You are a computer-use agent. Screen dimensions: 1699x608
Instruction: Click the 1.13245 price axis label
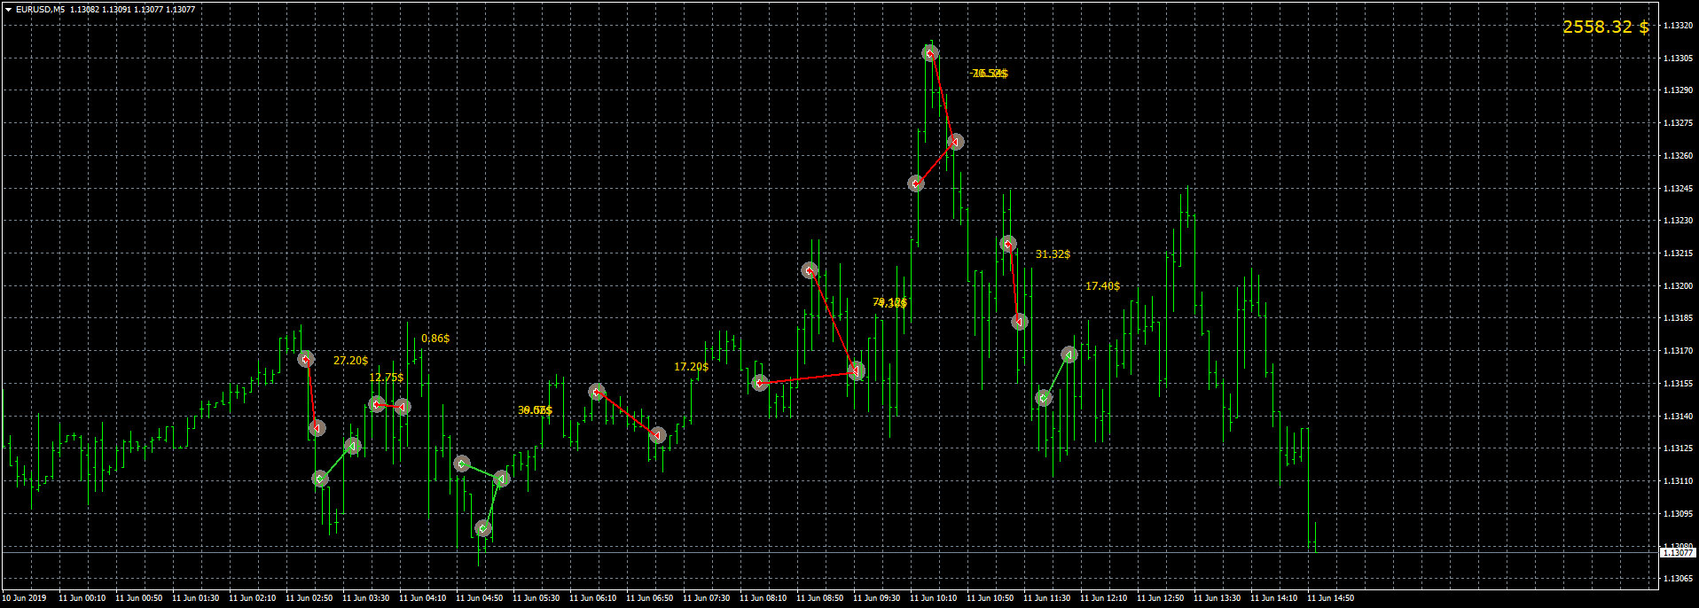pos(1677,189)
